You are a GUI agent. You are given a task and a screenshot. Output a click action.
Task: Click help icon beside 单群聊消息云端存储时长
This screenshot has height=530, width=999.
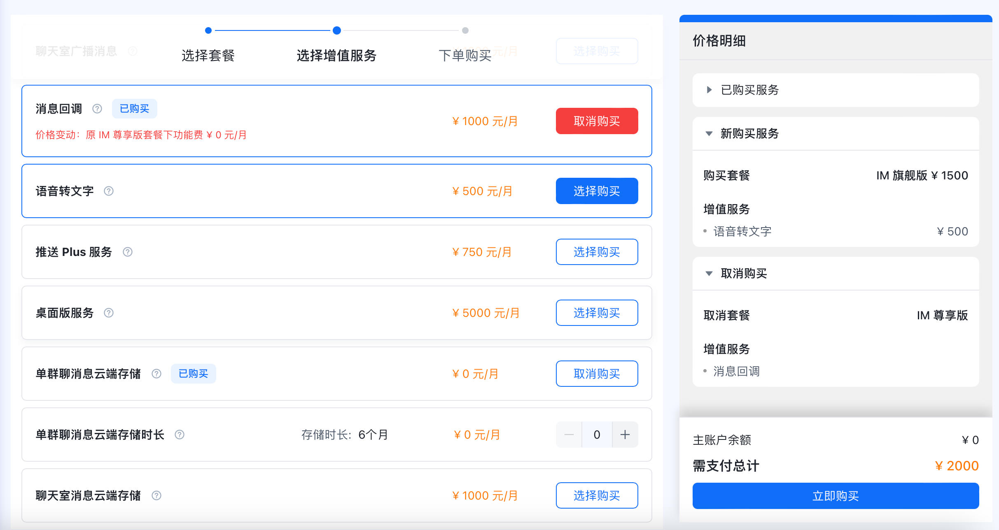(x=180, y=435)
